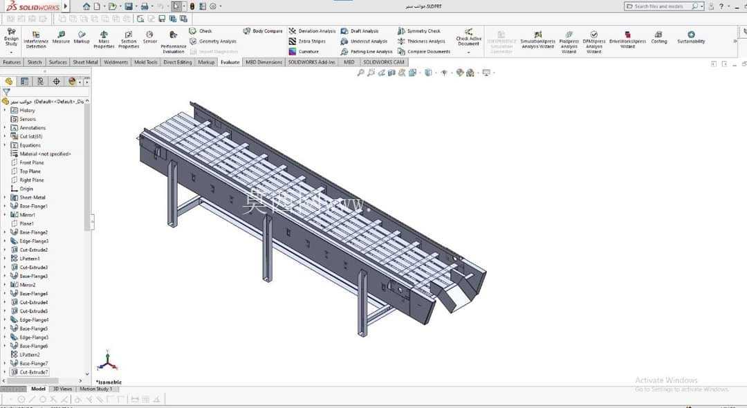
Task: Run Deviation Analysis
Action: point(312,31)
